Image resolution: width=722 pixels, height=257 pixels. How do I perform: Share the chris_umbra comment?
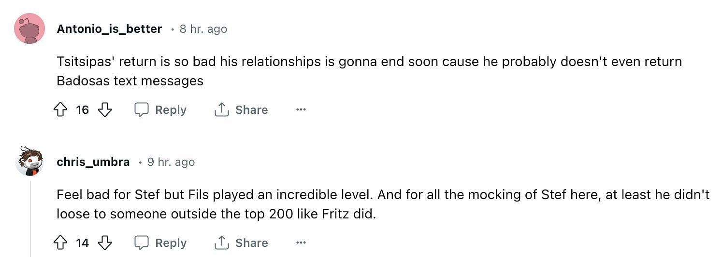pyautogui.click(x=241, y=243)
